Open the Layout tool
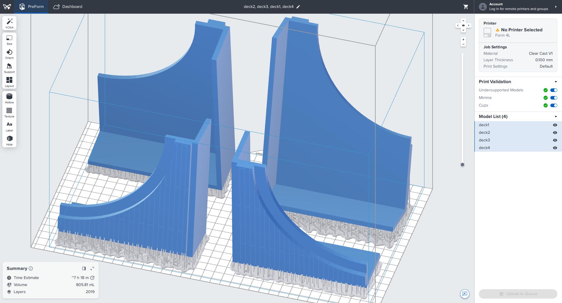This screenshot has width=562, height=303. pos(9,82)
